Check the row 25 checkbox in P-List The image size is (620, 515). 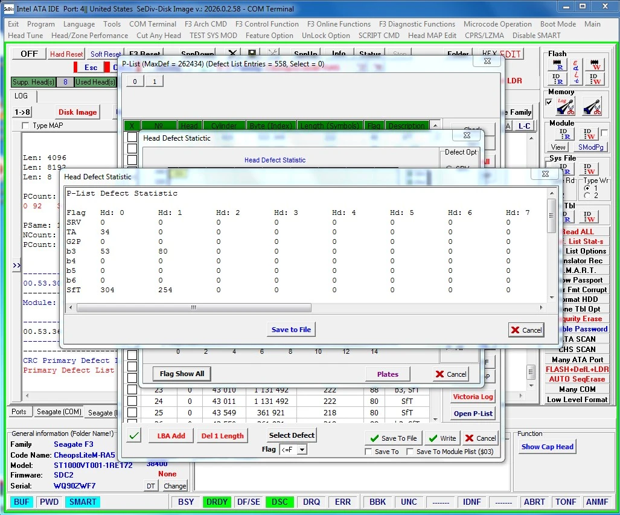[132, 412]
